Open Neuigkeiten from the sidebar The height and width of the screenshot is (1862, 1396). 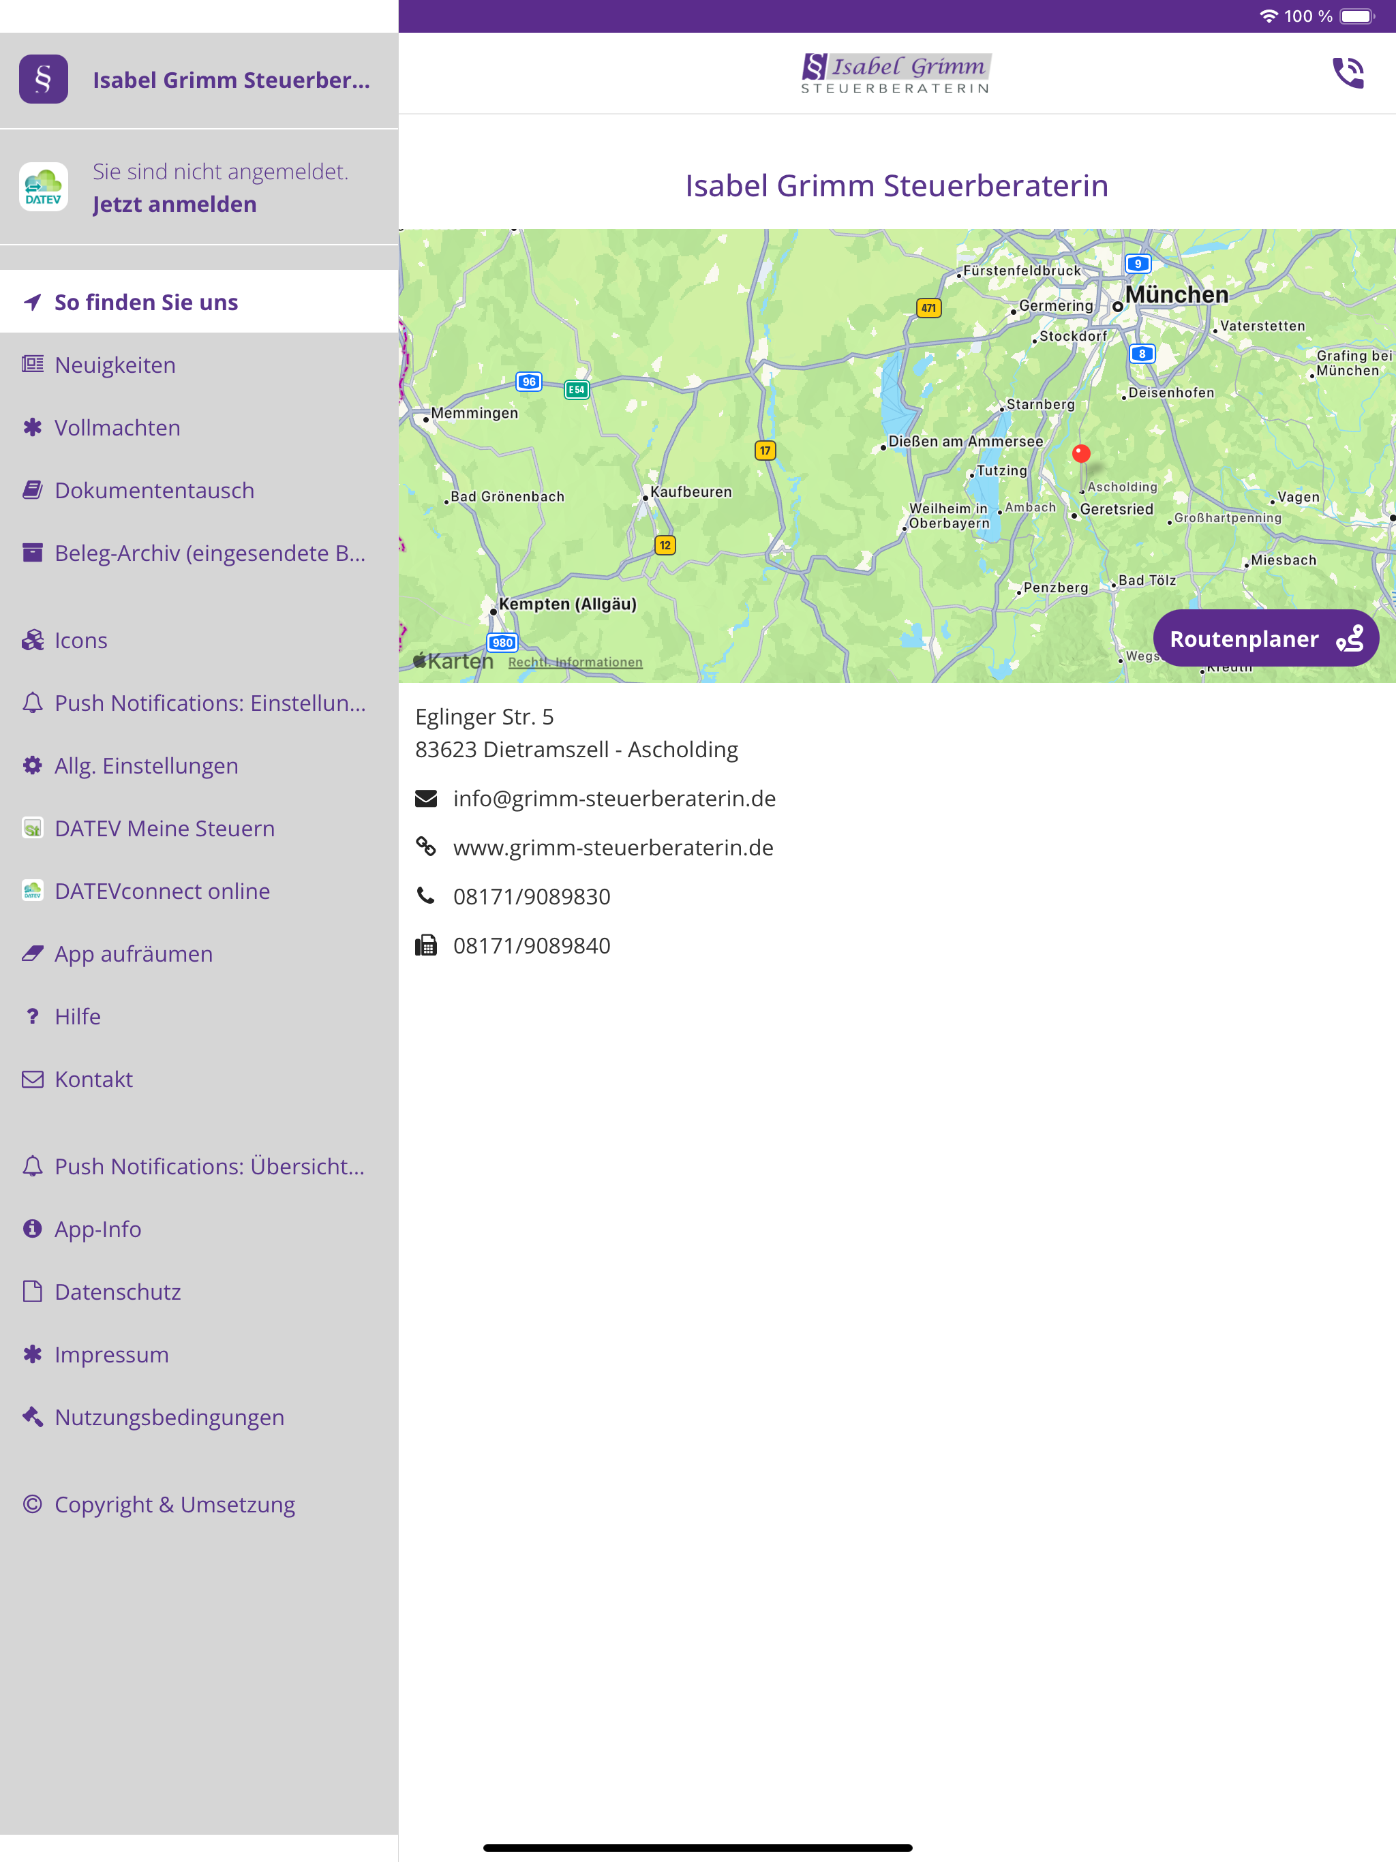(200, 365)
